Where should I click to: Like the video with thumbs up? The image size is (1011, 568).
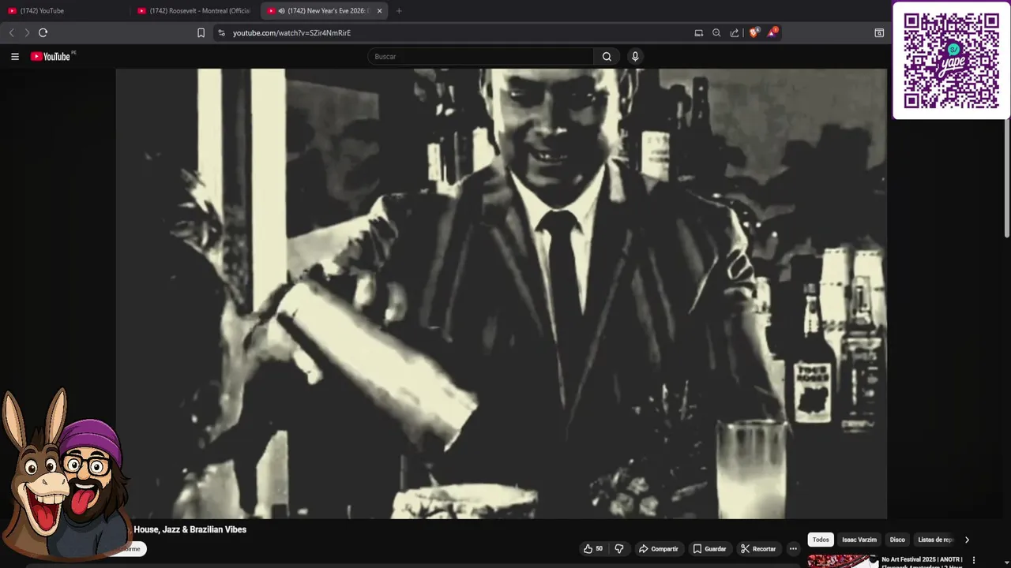point(593,549)
